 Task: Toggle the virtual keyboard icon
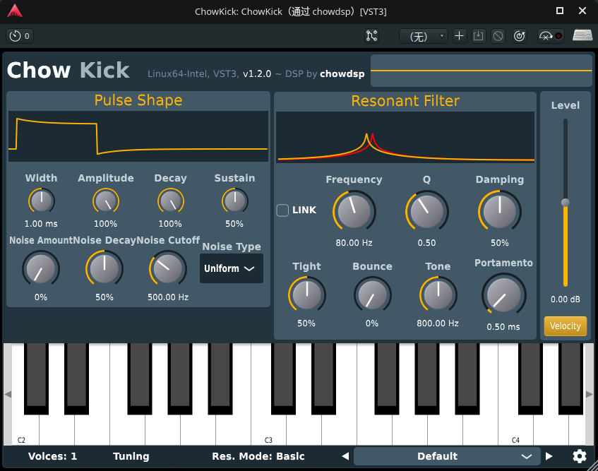pos(582,35)
